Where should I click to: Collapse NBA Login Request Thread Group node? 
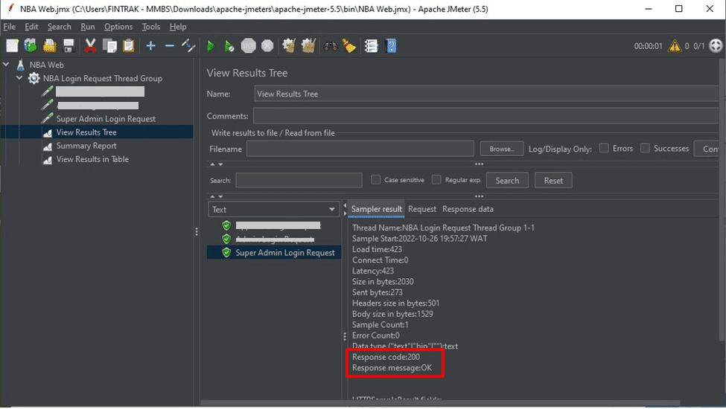pos(19,78)
